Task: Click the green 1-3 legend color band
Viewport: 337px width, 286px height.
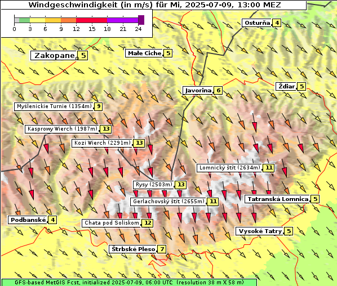Action: (24, 20)
